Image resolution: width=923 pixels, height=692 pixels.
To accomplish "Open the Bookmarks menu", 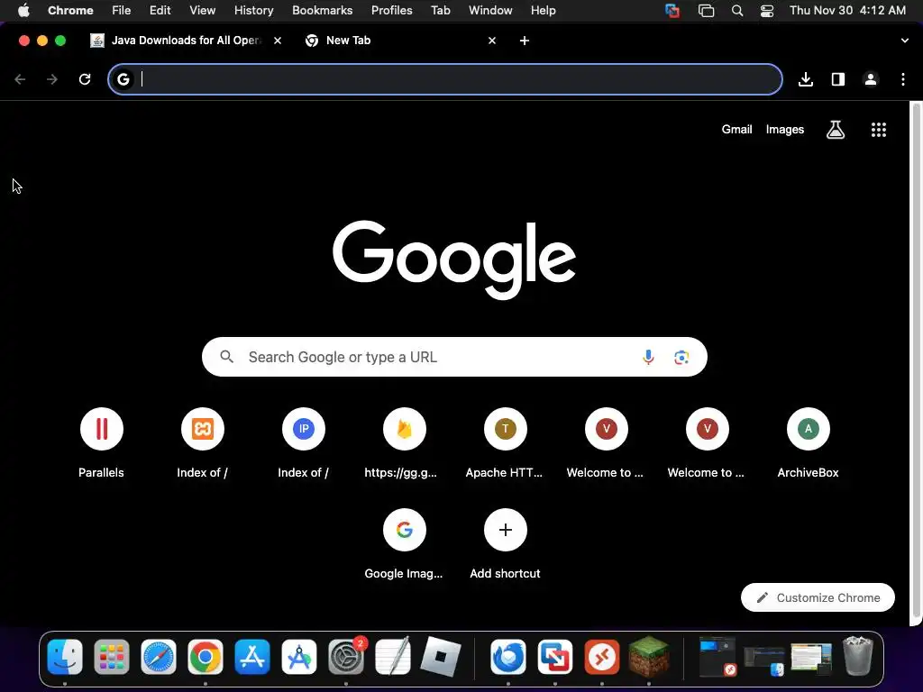I will (323, 11).
